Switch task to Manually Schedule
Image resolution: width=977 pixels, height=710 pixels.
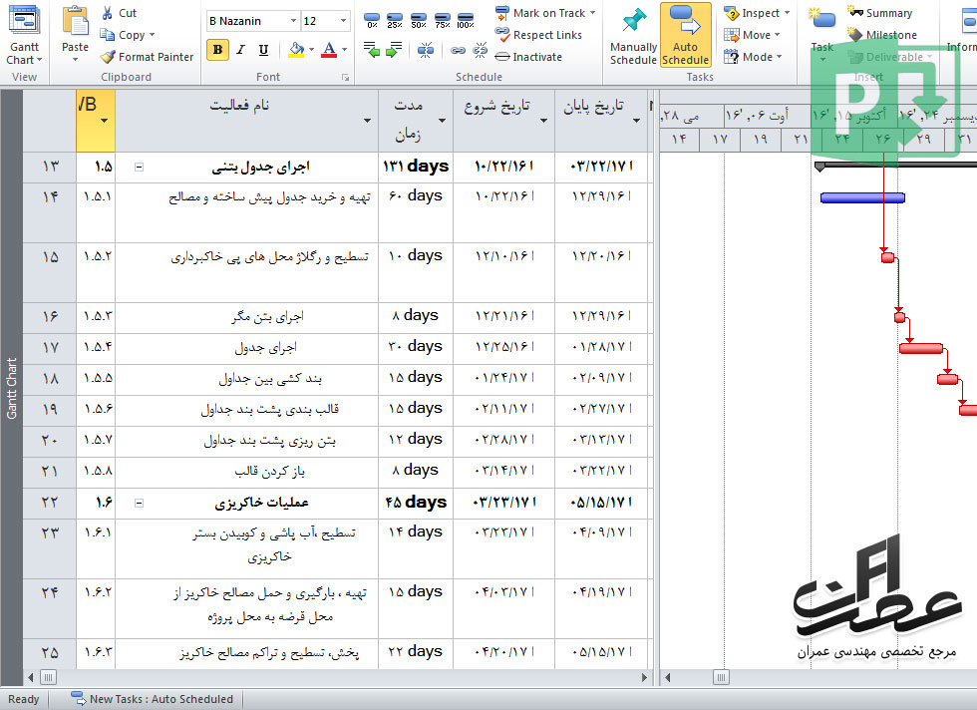[633, 36]
